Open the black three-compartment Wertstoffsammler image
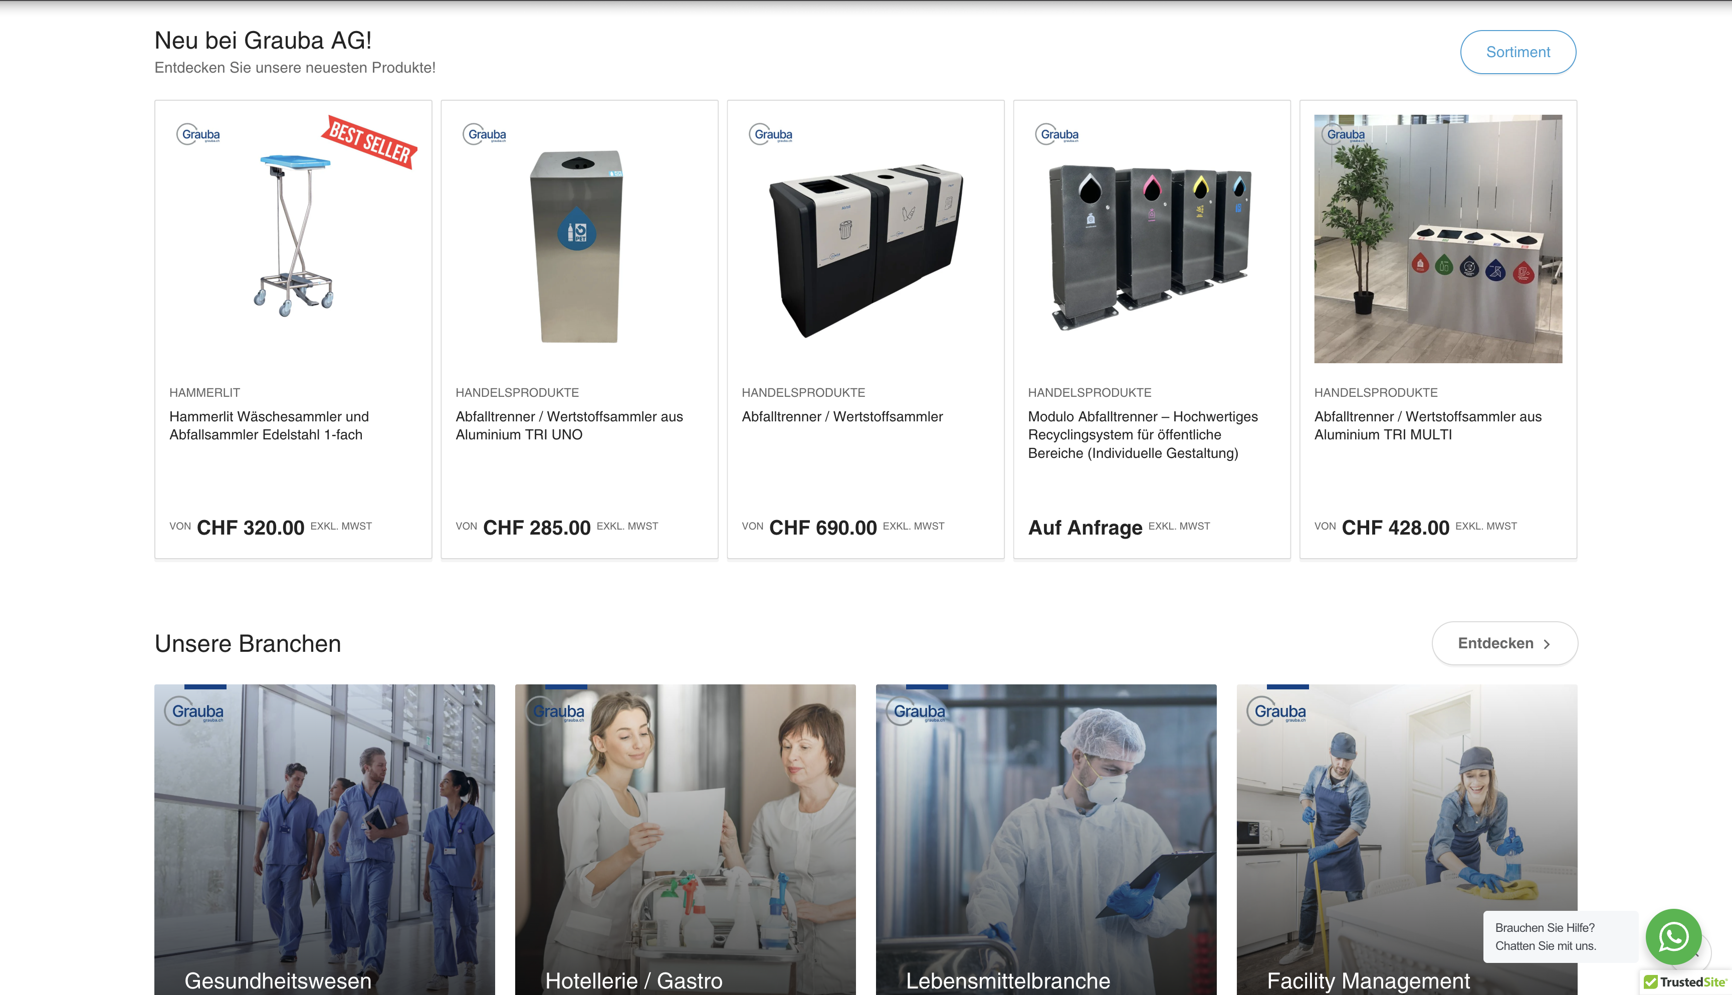 point(866,239)
